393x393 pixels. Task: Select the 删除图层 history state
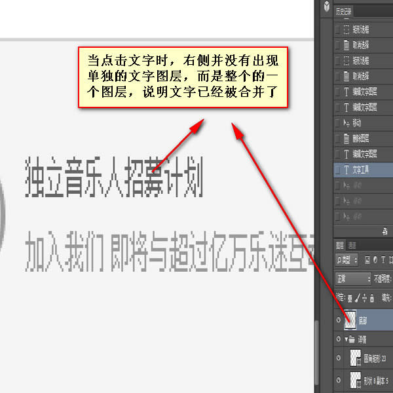pyautogui.click(x=363, y=138)
